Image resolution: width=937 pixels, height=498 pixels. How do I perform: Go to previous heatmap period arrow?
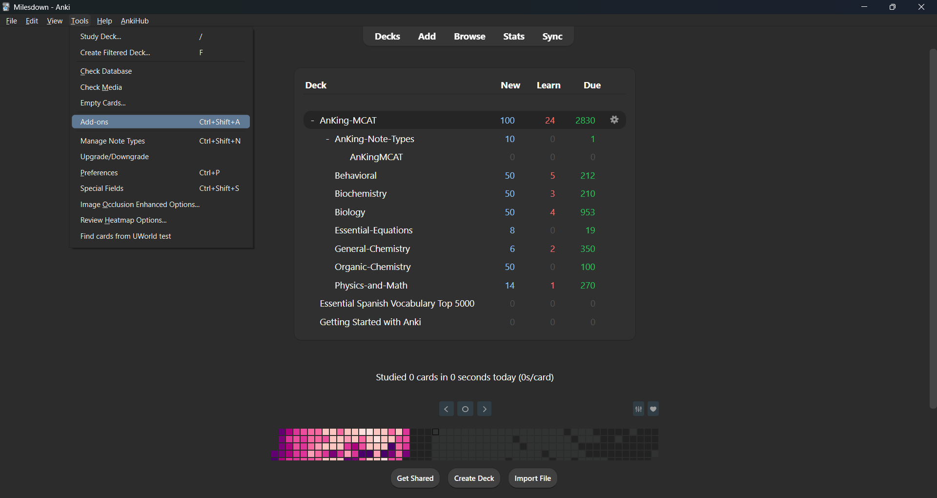(x=446, y=409)
